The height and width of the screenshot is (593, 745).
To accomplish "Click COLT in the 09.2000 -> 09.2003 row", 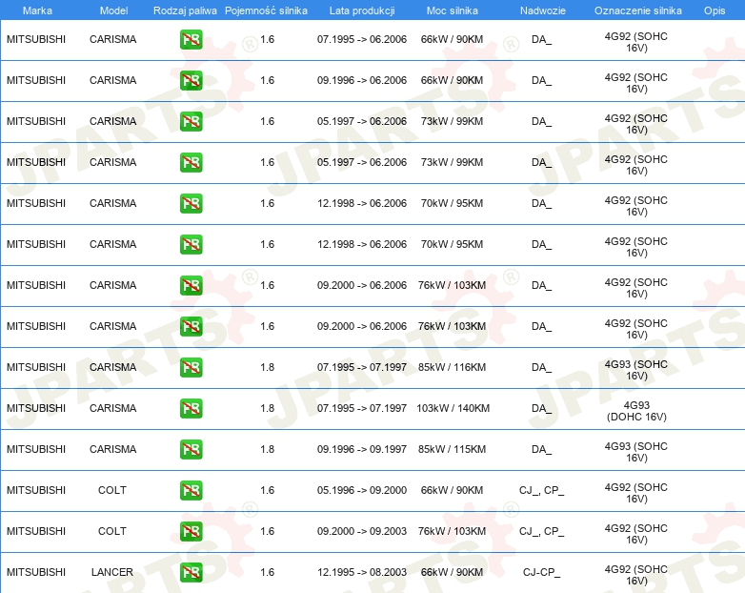I will (x=112, y=531).
